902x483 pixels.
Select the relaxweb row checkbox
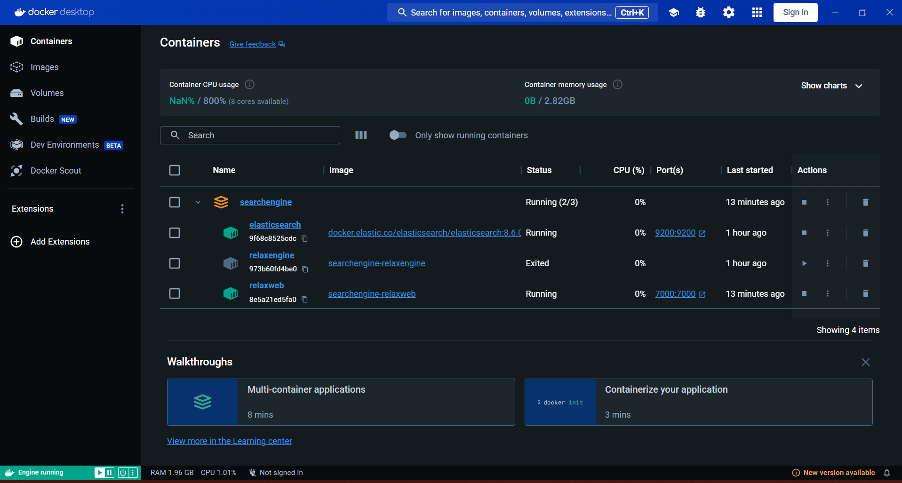pos(175,293)
